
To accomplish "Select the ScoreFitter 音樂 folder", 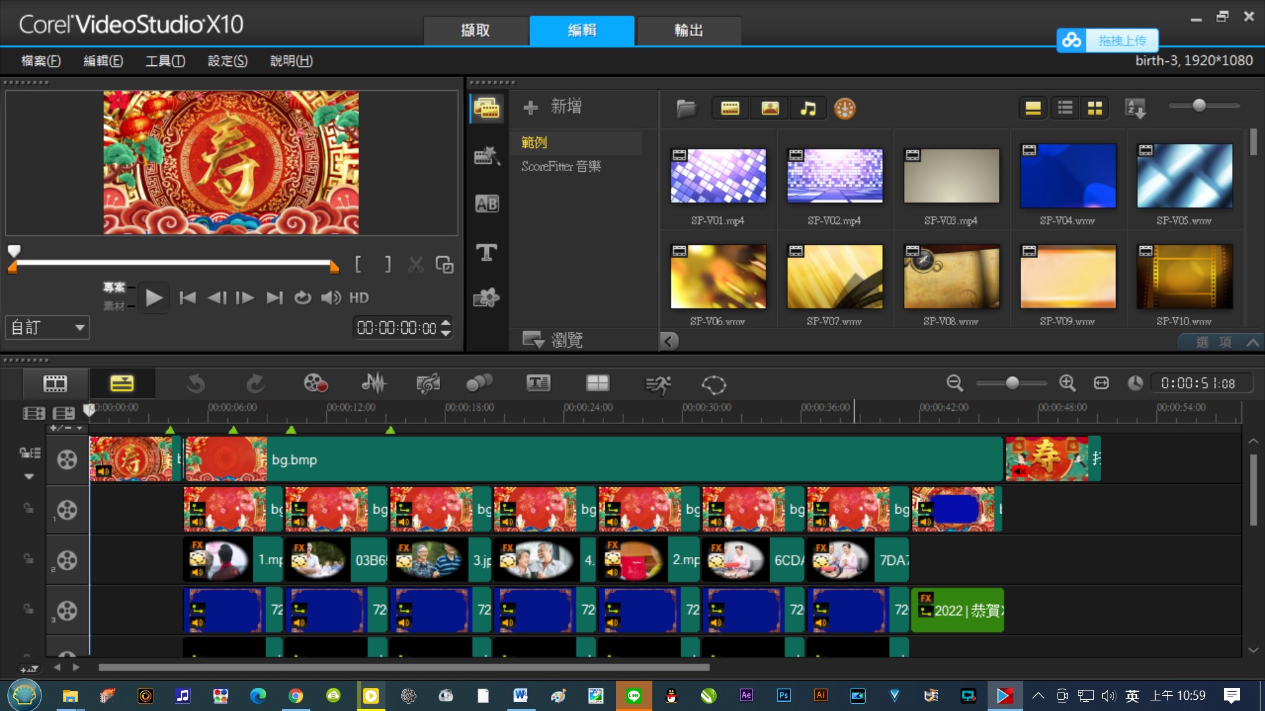I will click(x=561, y=167).
